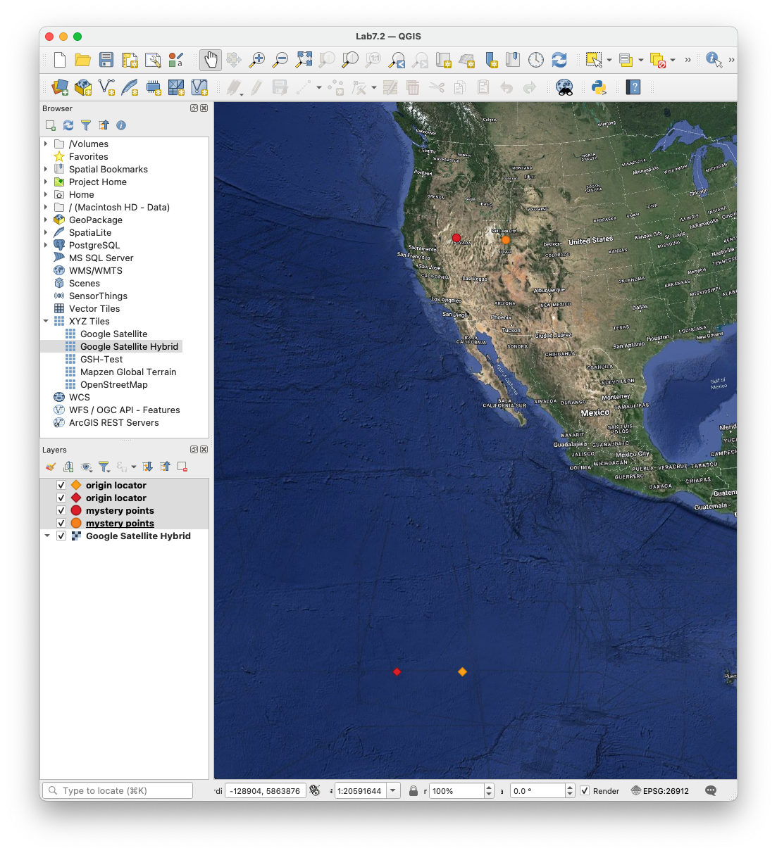This screenshot has height=853, width=777.
Task: Float the Browser panel
Action: [194, 108]
